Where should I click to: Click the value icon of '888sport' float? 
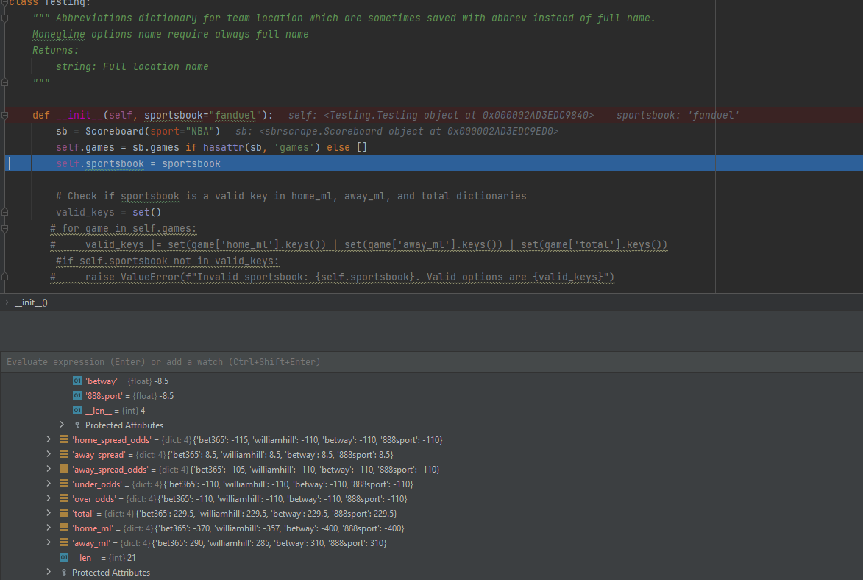point(77,395)
